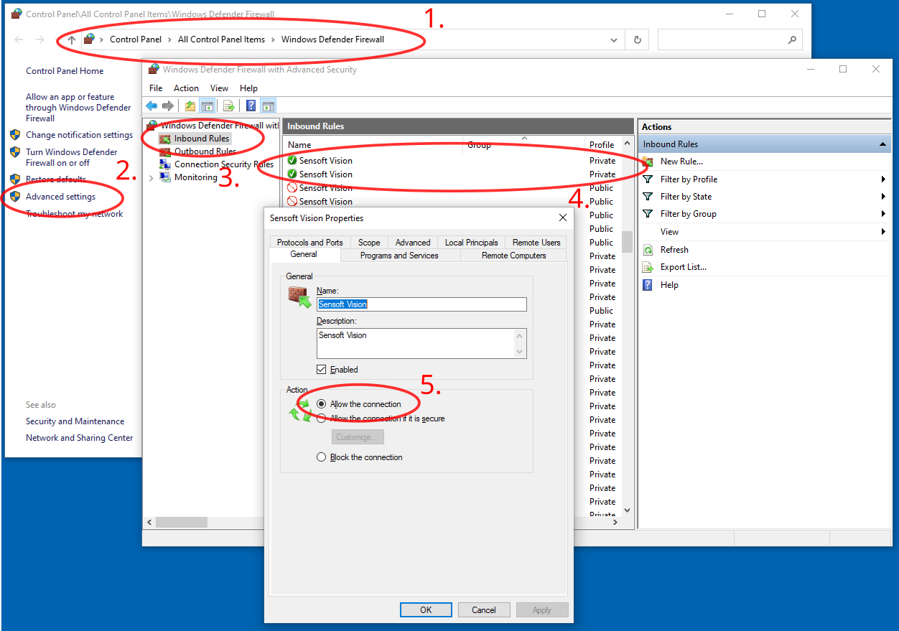The width and height of the screenshot is (899, 631).
Task: Click into the rule Name text field
Action: (x=421, y=304)
